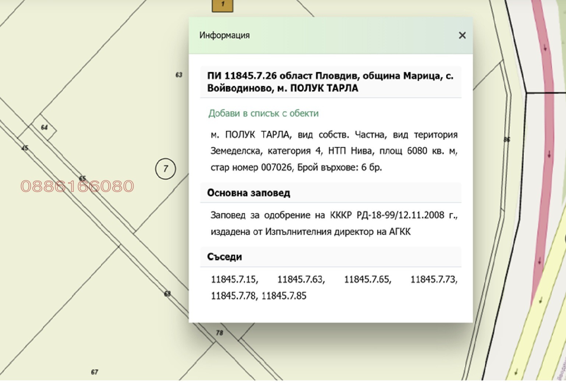Select neighbor parcel 11845.7.85

coord(284,296)
